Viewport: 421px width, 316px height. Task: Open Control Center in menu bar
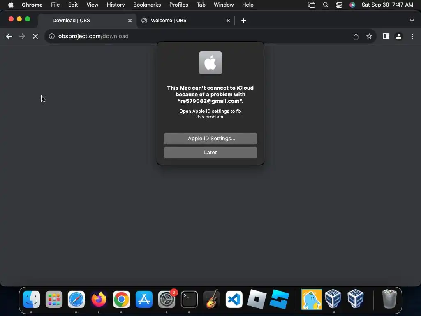[x=339, y=5]
